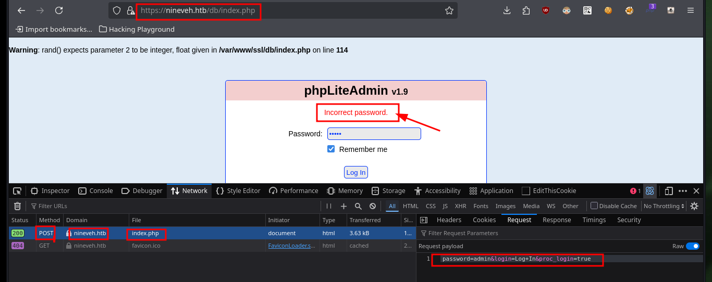Click the error count badge icon
The image size is (712, 282).
(635, 191)
